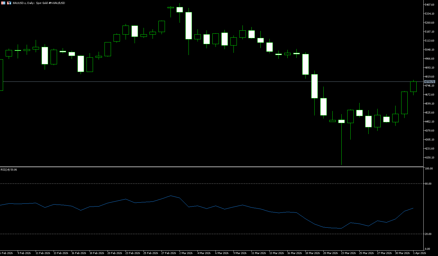The height and width of the screenshot is (256, 438).
Task: Select the large bearish candle after 2 Mar 2026
Action: tap(189, 26)
